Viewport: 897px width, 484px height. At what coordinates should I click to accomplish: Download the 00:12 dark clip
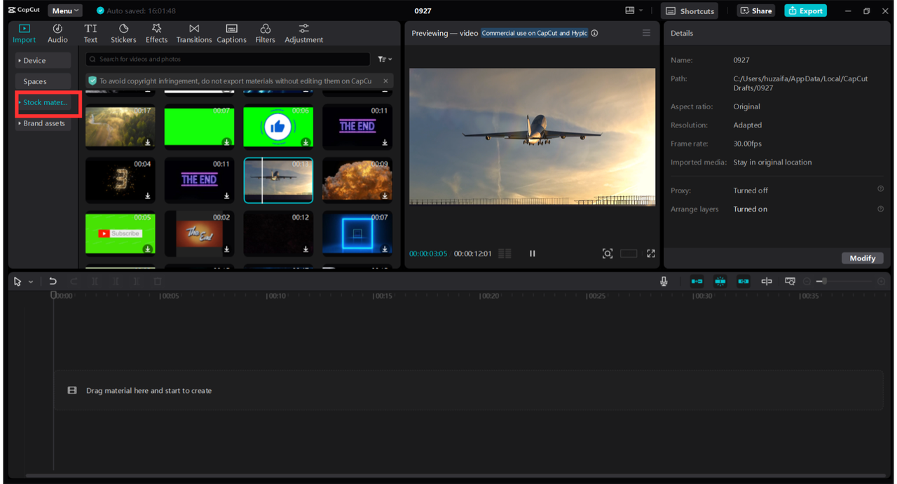pos(306,249)
